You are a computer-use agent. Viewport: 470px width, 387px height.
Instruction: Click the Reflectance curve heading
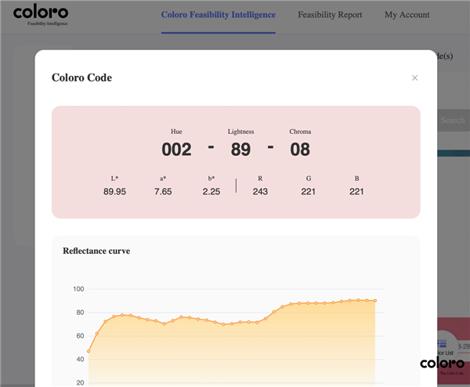pos(96,251)
